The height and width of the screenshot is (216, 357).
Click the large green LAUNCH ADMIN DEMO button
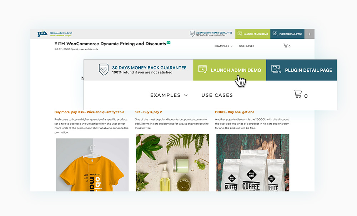tap(230, 70)
